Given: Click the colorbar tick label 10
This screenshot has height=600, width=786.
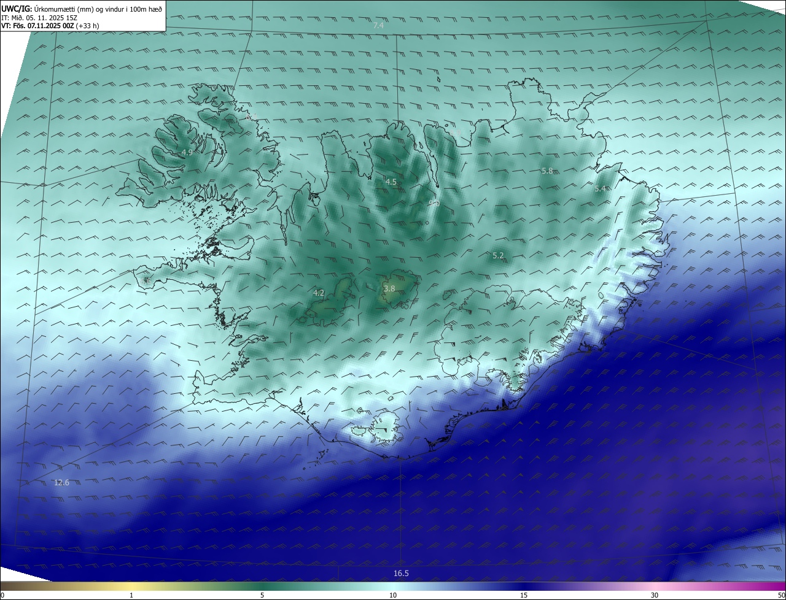Looking at the screenshot, I should [393, 595].
